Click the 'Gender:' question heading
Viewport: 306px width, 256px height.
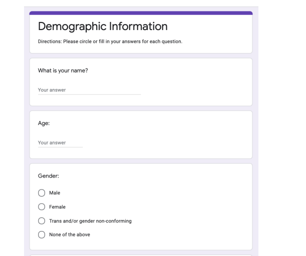[49, 176]
